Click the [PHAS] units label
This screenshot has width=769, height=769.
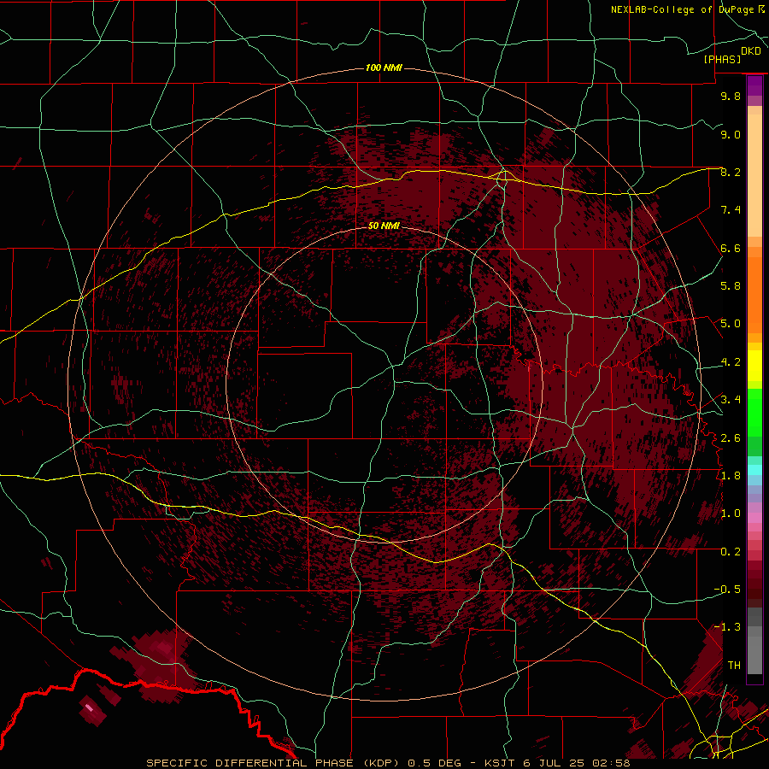coord(722,59)
